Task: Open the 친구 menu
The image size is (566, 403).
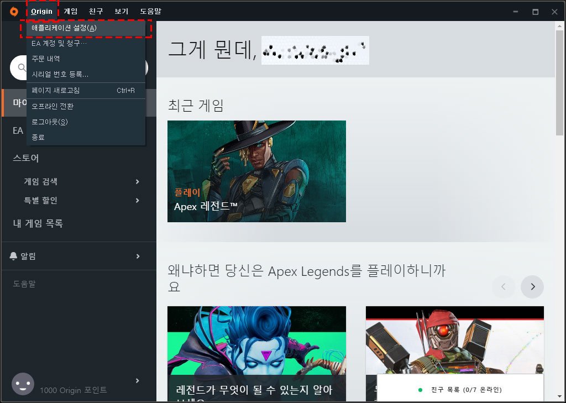Action: [96, 11]
